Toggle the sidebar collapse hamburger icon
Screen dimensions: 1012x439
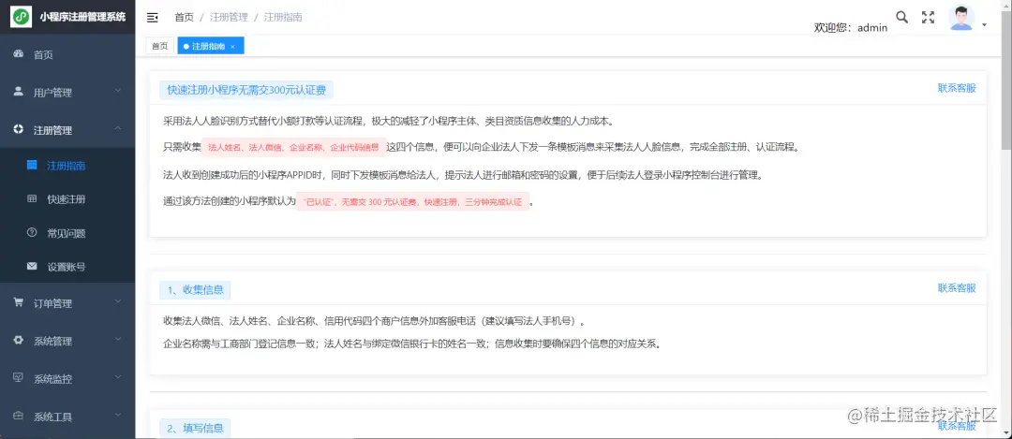click(153, 18)
